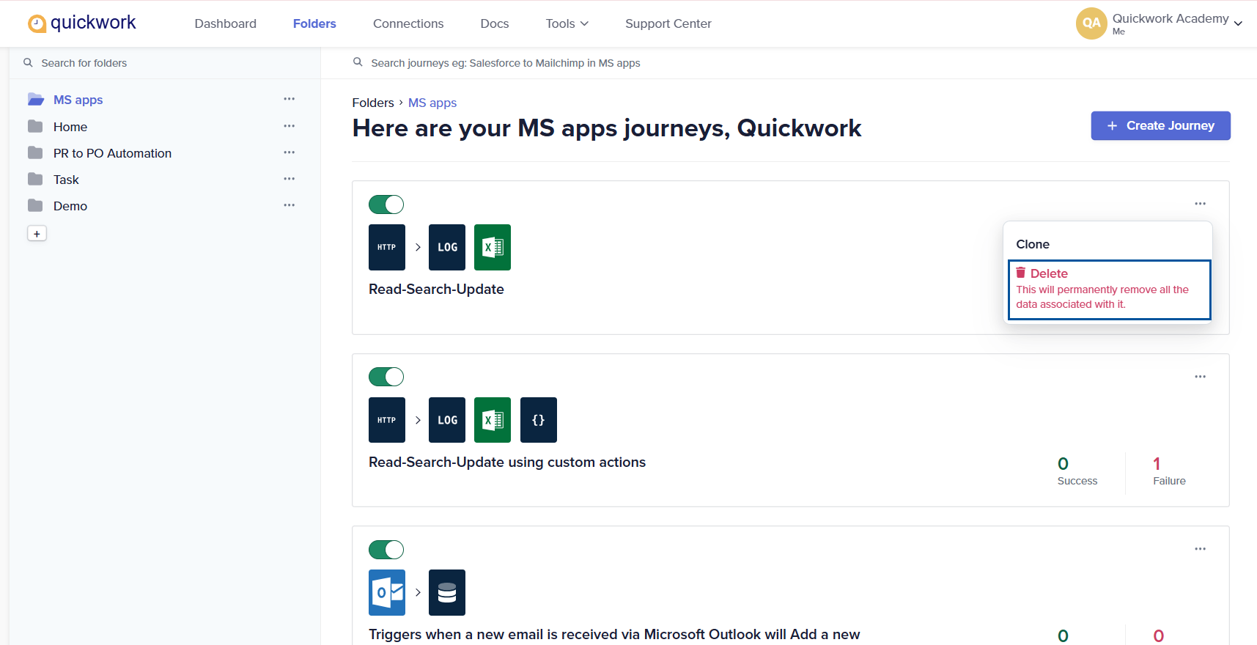Select the PR to PO Automation folder icon
The height and width of the screenshot is (645, 1257).
[x=35, y=152]
